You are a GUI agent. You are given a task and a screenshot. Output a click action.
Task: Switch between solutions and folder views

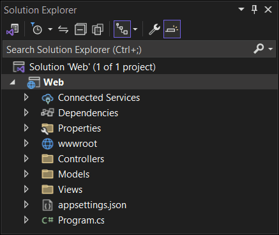pos(13,29)
